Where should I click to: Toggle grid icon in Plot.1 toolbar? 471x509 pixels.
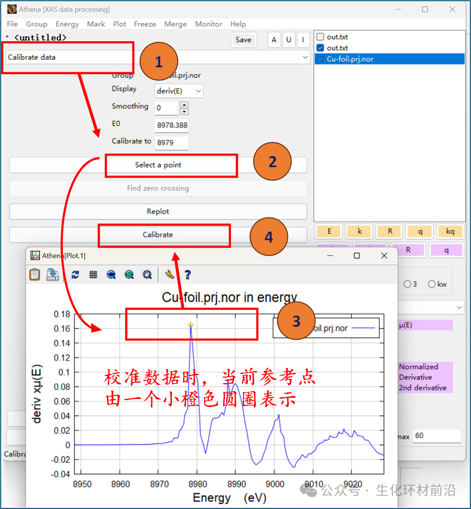tap(93, 275)
